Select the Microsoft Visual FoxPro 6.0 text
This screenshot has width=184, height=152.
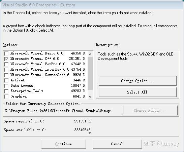click(38, 64)
